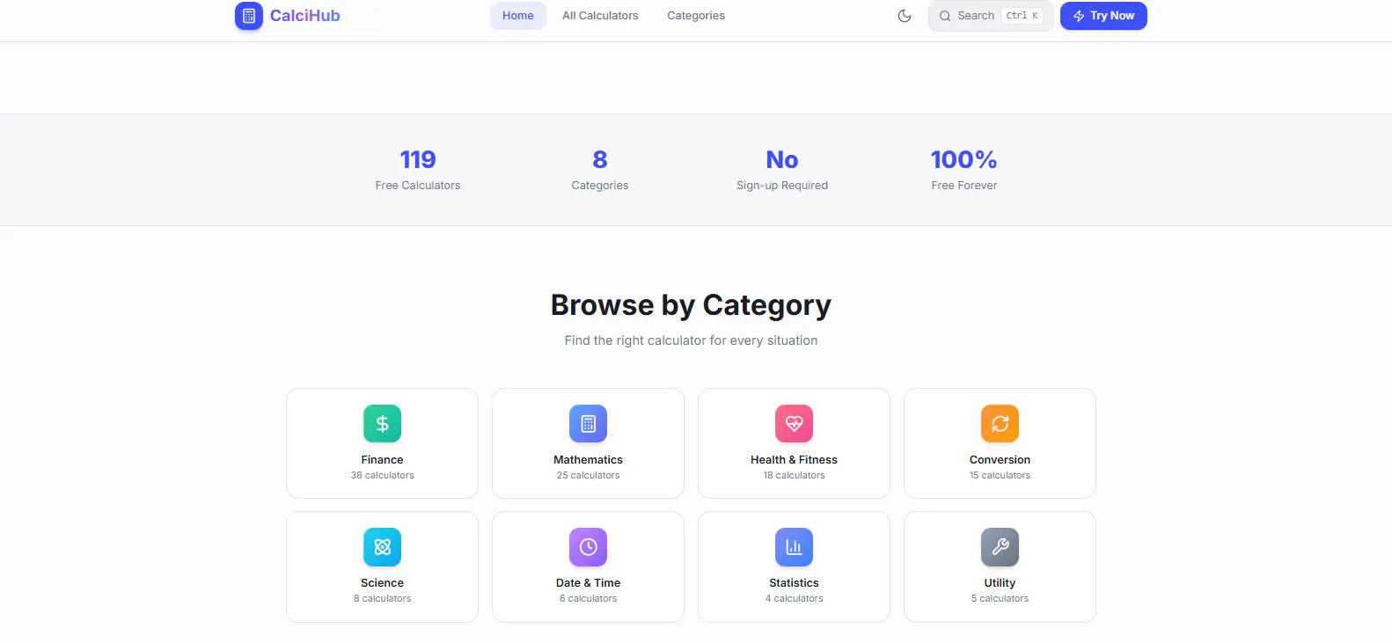Viewport: 1392px width, 643px height.
Task: Click the Finance dollar sign icon
Action: click(382, 424)
